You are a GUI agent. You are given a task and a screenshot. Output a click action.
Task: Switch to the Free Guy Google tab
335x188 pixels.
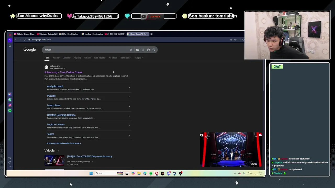[92, 34]
